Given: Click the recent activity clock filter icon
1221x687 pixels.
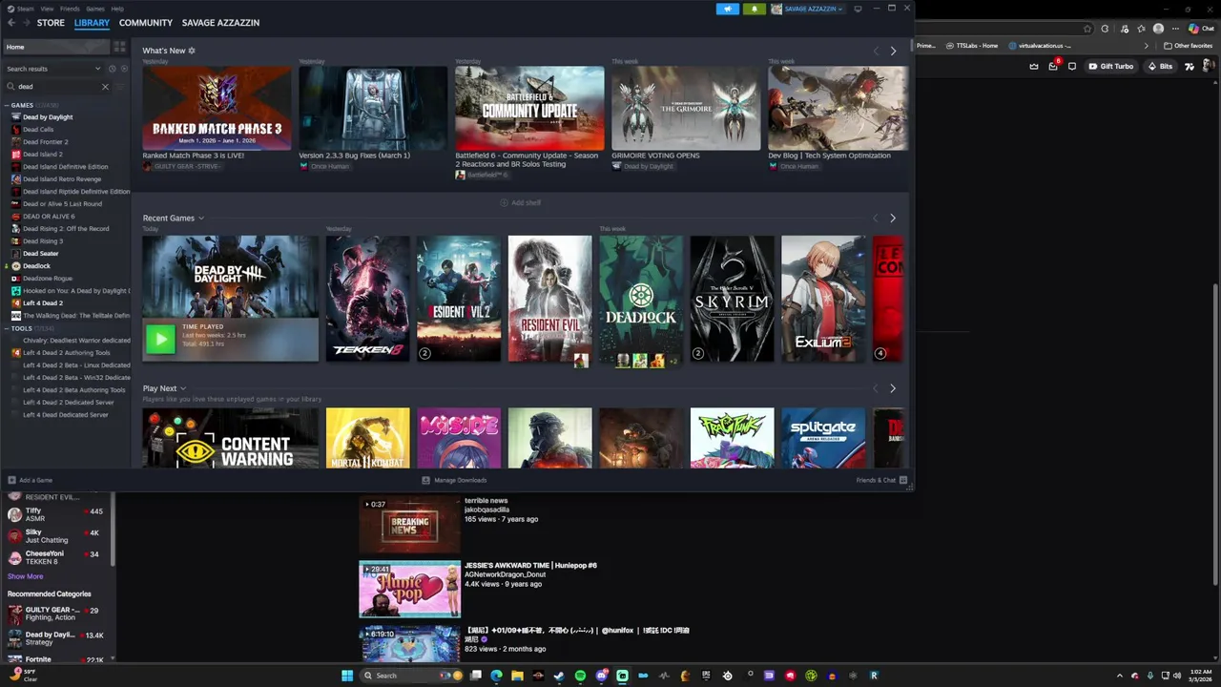Looking at the screenshot, I should [x=112, y=69].
